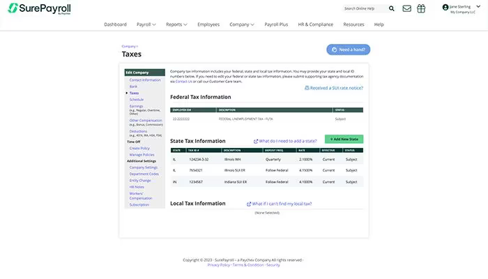Click Federal Unemployment Tax - FUTA description
Image resolution: width=488 pixels, height=279 pixels.
(245, 119)
